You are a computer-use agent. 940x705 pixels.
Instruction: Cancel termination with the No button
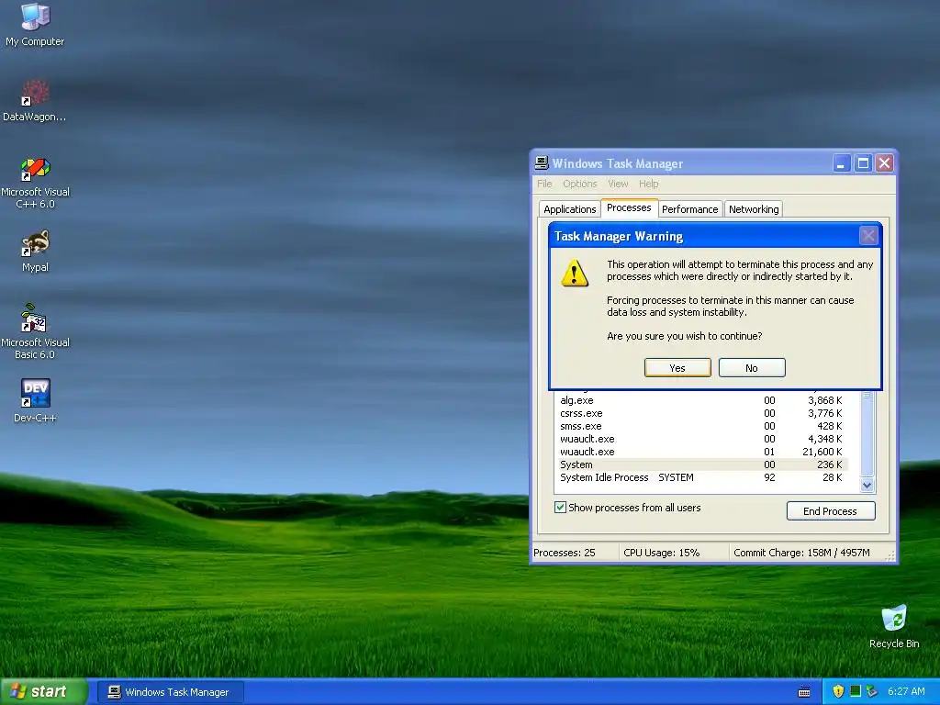pos(752,367)
